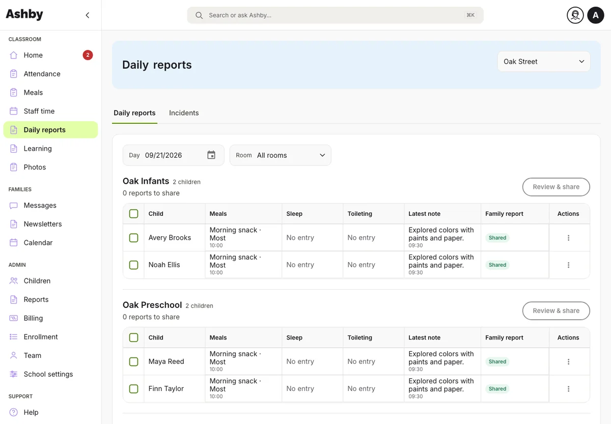Viewport: 611px width, 424px height.
Task: Click the search magnifier icon
Action: click(x=199, y=15)
